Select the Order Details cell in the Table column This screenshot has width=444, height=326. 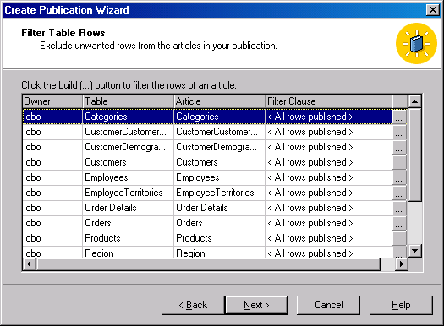[x=128, y=208]
